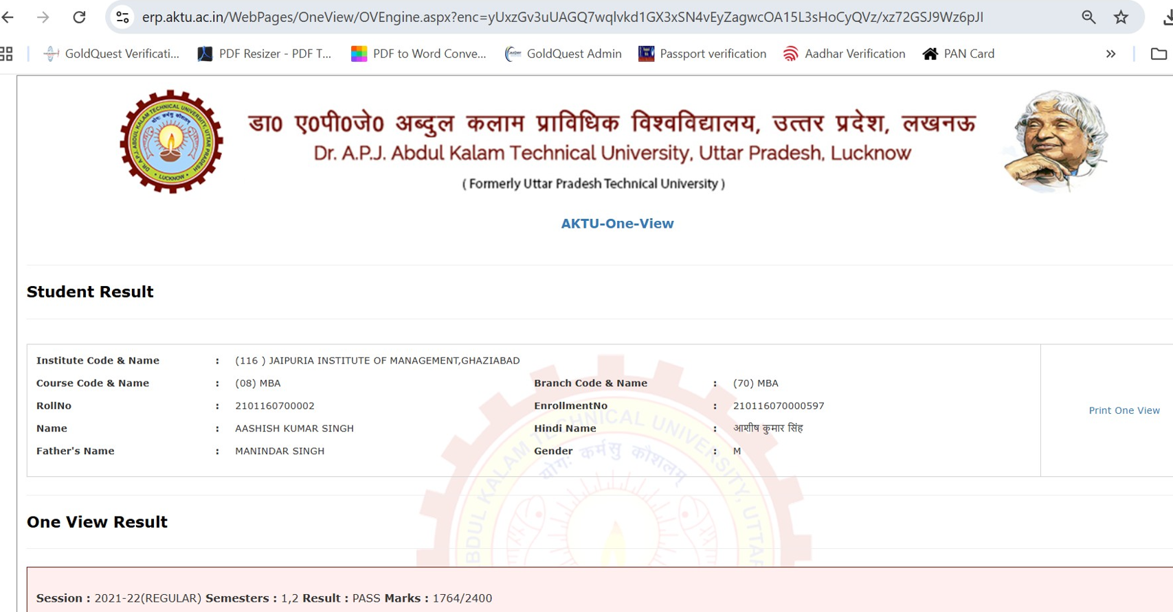Click the zoom magnifier icon in address bar
Viewport: 1173px width, 612px height.
click(x=1088, y=17)
